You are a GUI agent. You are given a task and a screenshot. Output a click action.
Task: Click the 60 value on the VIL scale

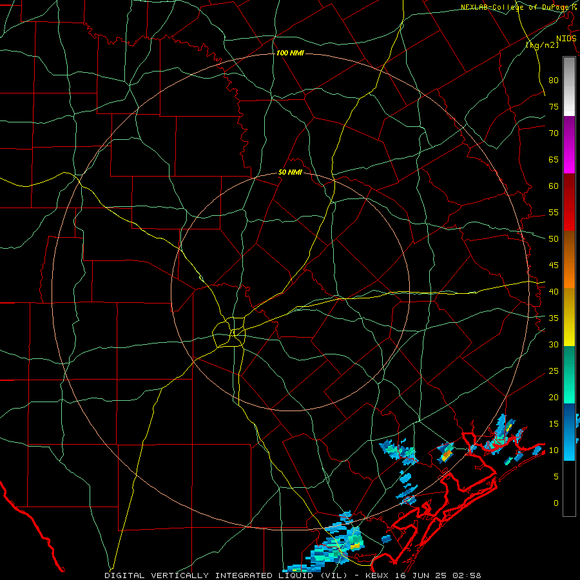point(554,186)
